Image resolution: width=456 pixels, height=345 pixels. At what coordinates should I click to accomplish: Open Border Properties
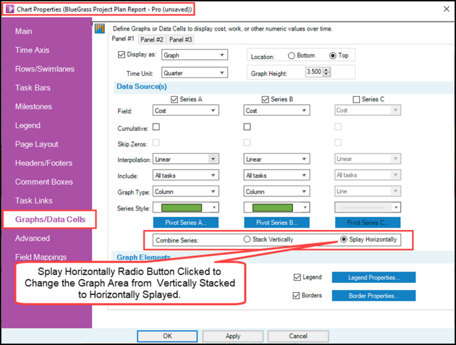click(374, 296)
